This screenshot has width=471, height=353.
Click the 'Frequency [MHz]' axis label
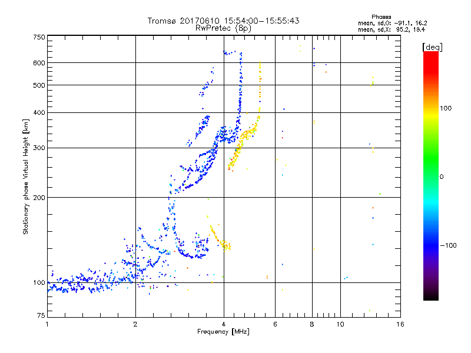(223, 332)
